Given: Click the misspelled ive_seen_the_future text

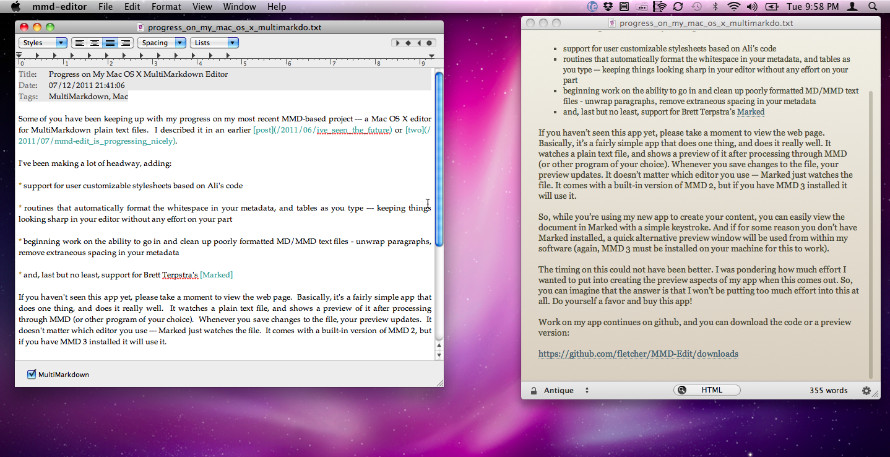Looking at the screenshot, I should coord(353,130).
